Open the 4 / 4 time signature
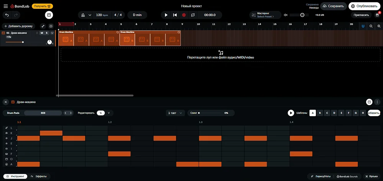 (x=118, y=15)
